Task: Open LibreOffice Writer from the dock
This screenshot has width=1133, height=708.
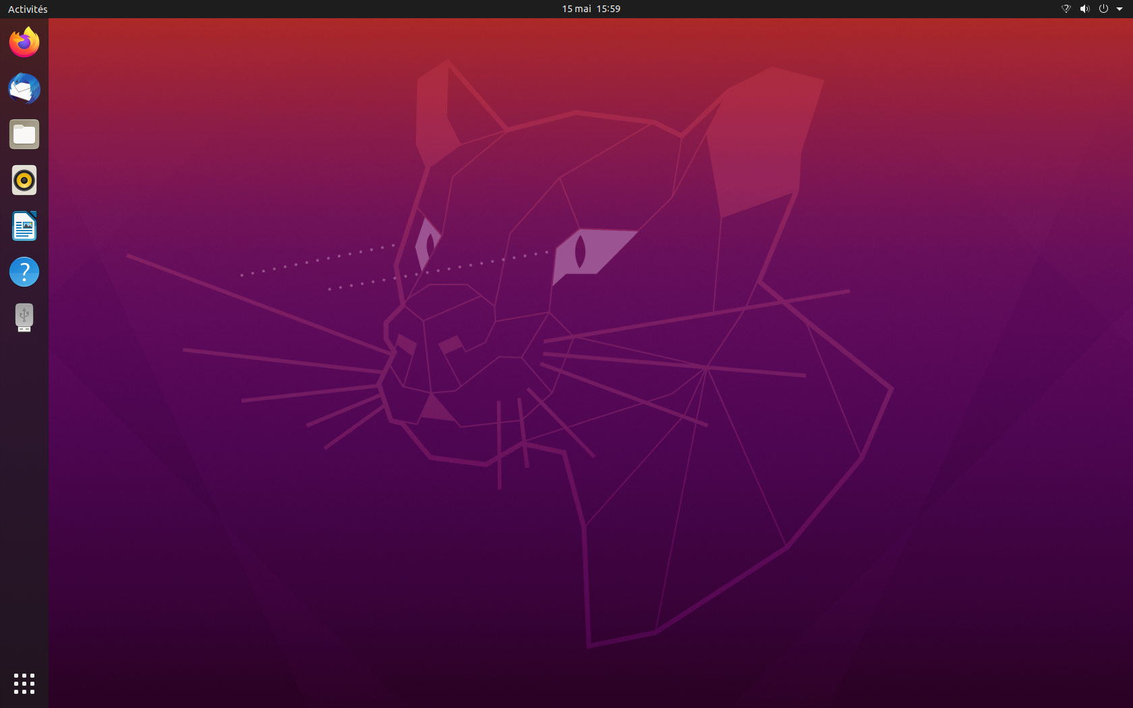Action: [24, 226]
